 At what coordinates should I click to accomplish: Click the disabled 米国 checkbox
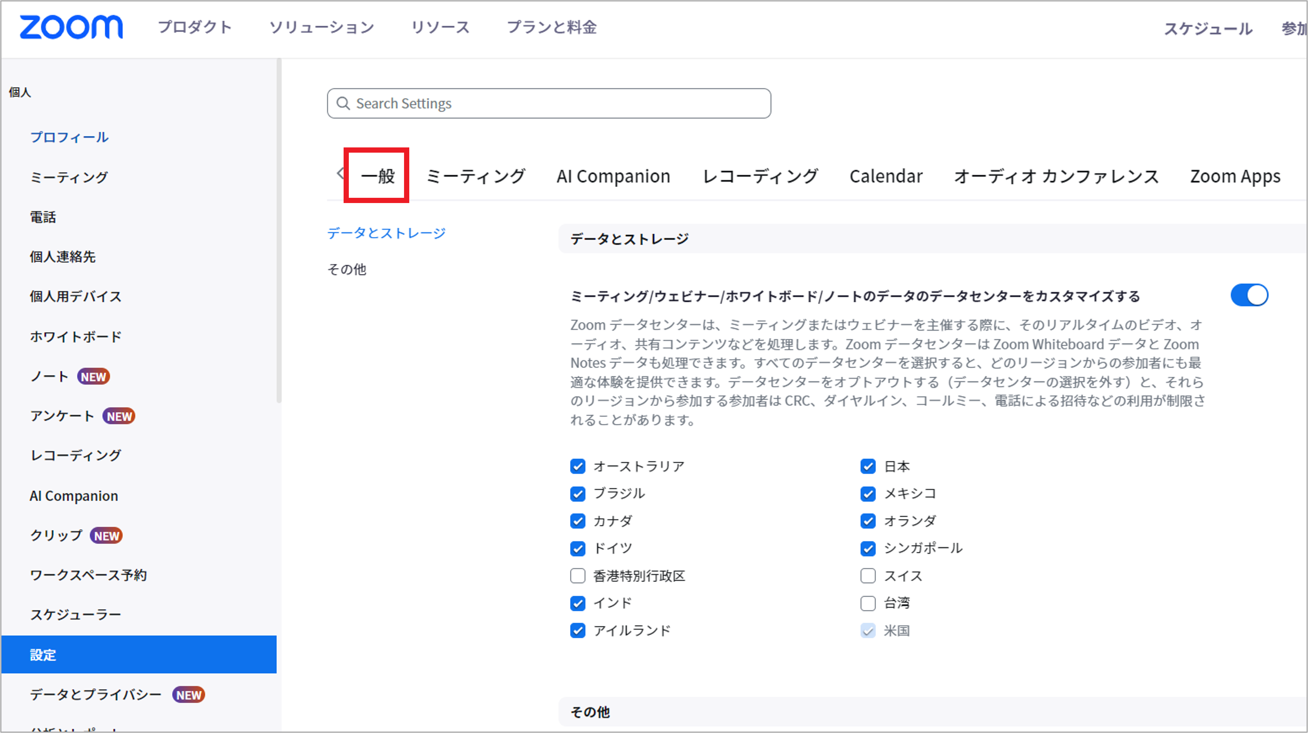pyautogui.click(x=868, y=631)
